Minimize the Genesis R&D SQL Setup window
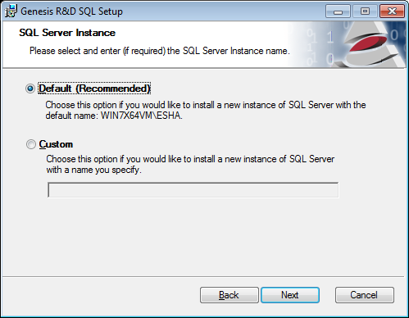The image size is (409, 318). [338, 11]
